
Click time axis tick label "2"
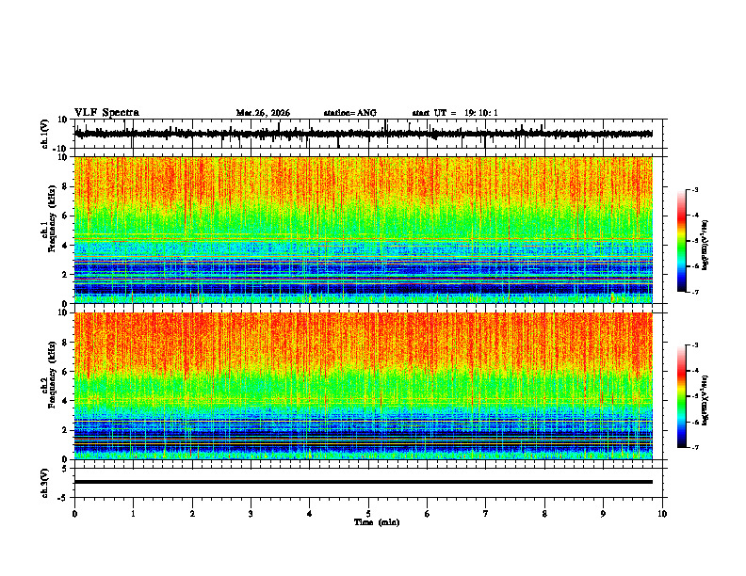[x=192, y=514]
